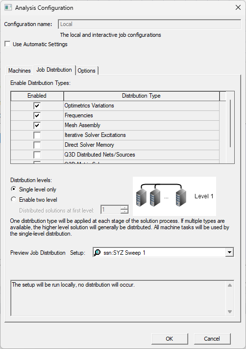Confirm with the OK button
Screen dimensions: 246x349
click(x=170, y=339)
